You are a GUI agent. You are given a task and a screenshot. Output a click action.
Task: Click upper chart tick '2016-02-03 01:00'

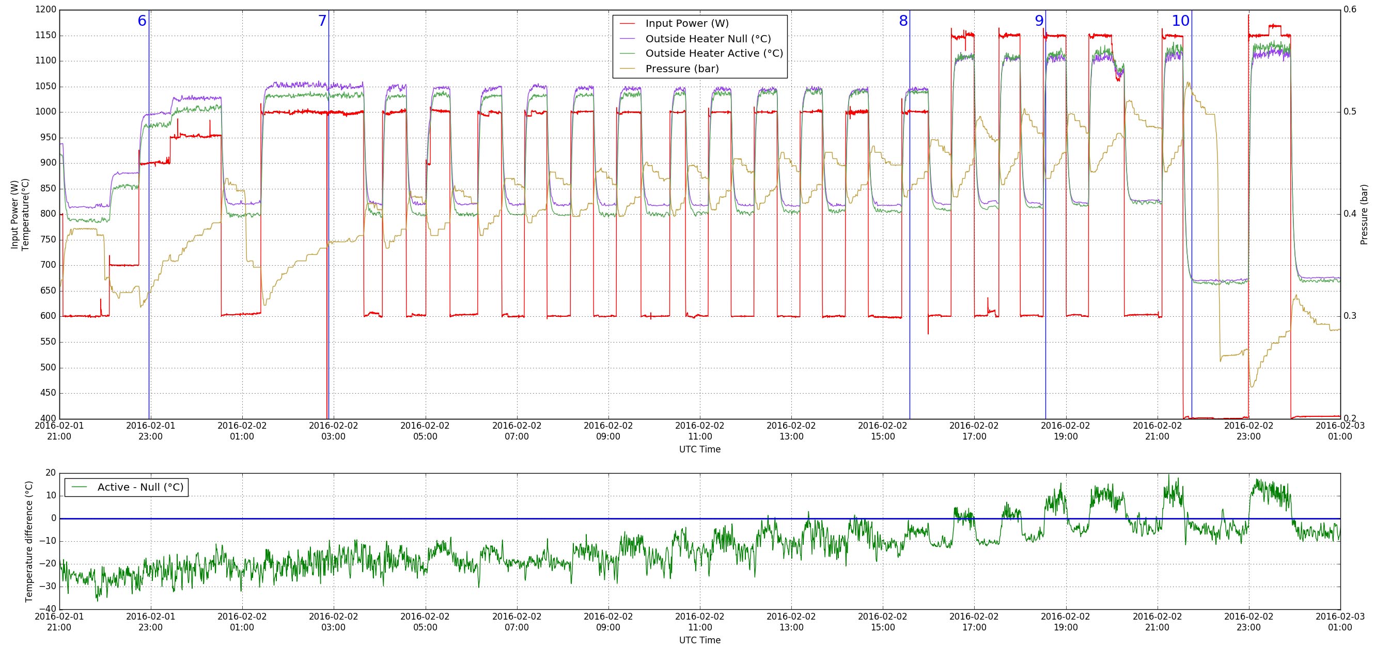1340,431
